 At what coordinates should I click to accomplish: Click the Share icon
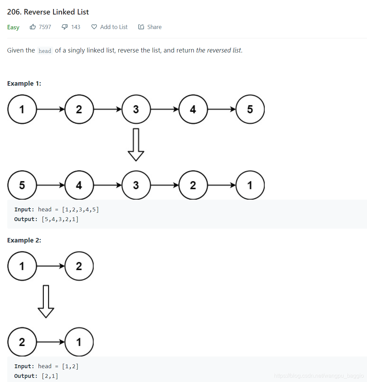pos(141,27)
